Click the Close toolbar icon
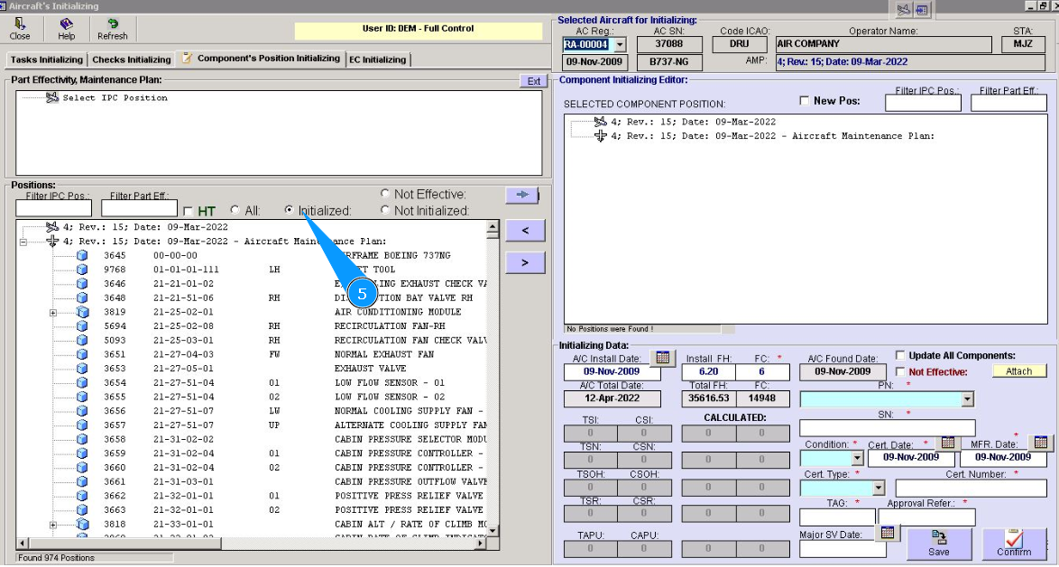Screen dimensions: 1059x567 (20, 29)
